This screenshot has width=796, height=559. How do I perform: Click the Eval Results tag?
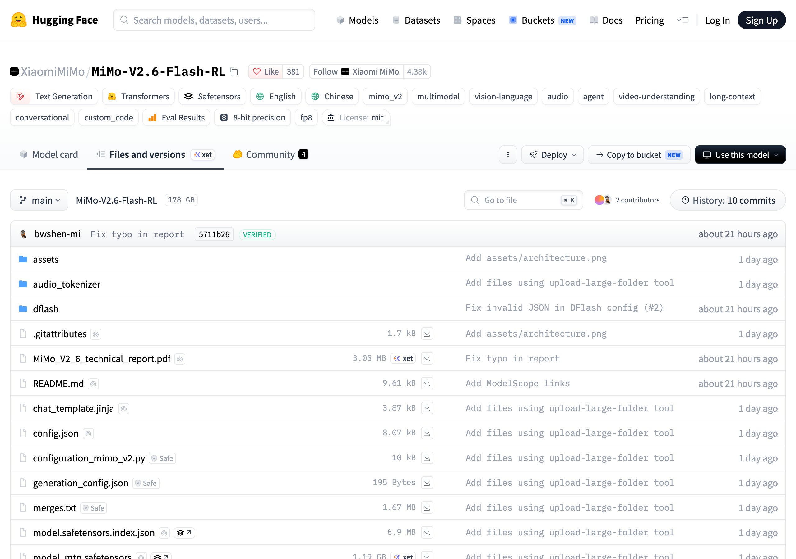(177, 118)
